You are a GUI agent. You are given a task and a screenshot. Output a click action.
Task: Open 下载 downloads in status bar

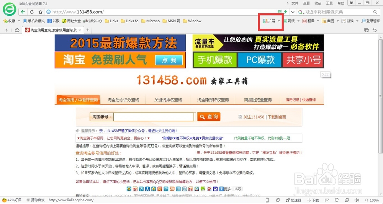313,200
